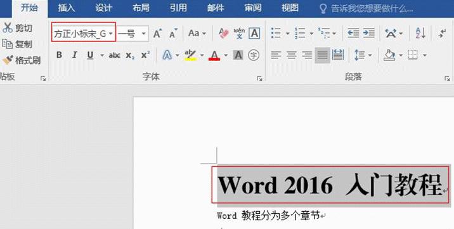
Task: Switch to the 引用 (References) tab
Action: (178, 8)
